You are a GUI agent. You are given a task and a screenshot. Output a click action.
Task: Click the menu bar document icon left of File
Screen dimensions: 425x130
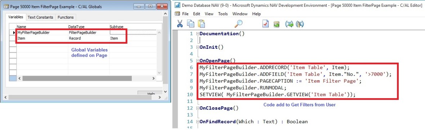tap(178, 14)
